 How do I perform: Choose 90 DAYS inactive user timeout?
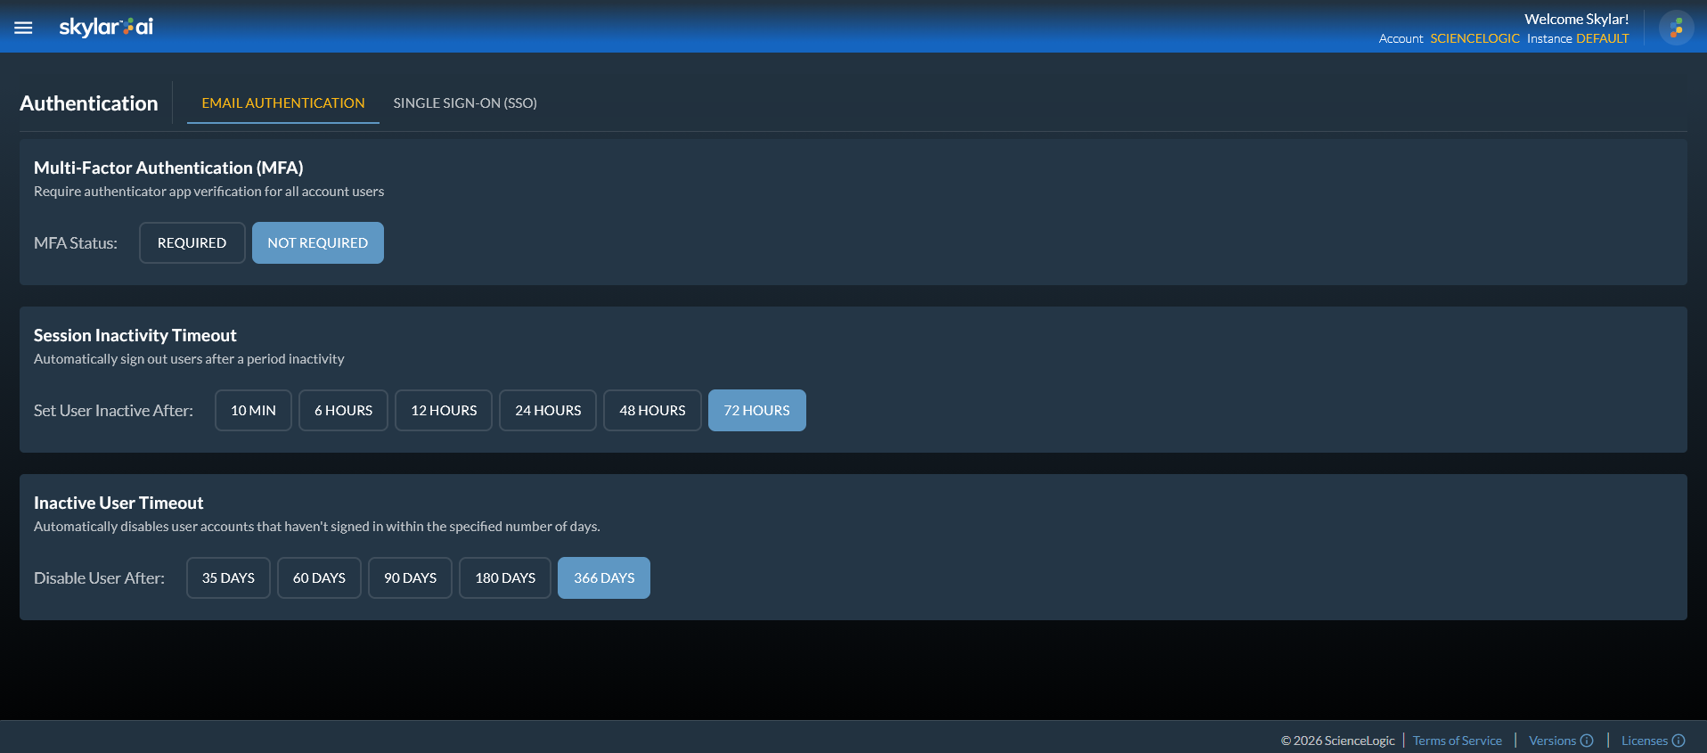410,578
